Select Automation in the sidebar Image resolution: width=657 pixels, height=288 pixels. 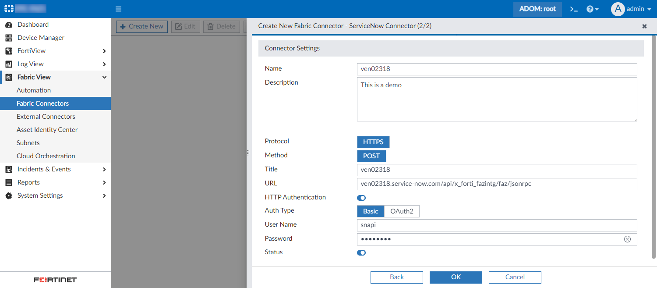(34, 90)
